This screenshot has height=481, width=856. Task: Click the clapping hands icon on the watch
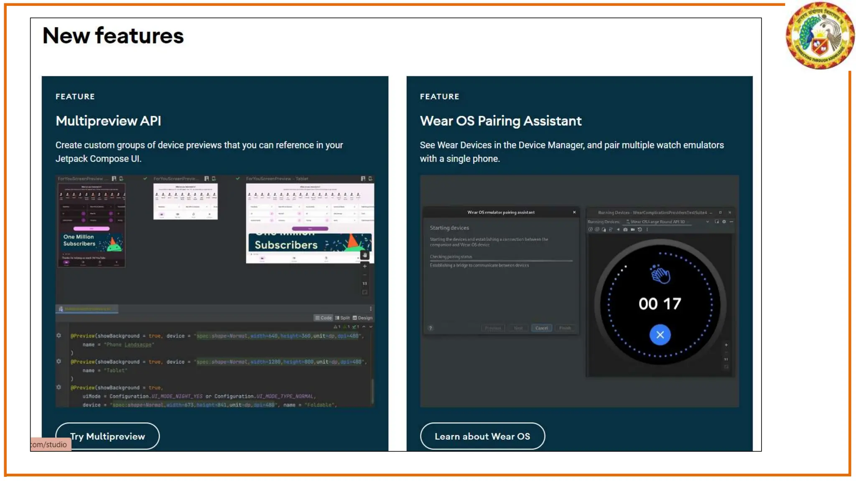660,275
